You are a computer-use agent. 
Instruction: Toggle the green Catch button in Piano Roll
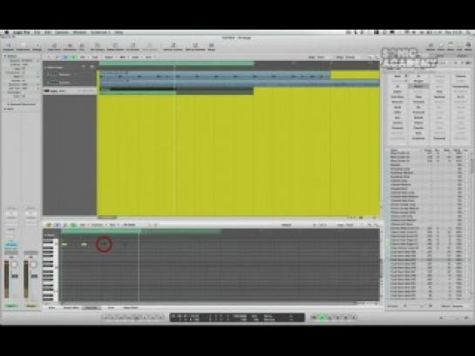click(73, 225)
